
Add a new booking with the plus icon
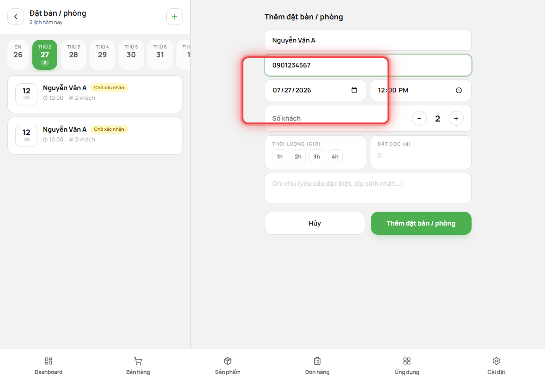(x=175, y=17)
